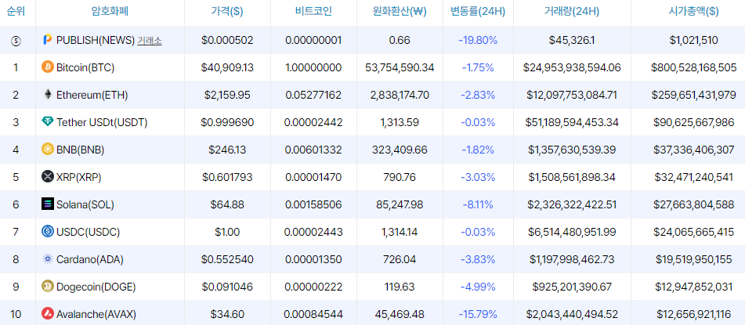Select the -15.79% Avalanche change value
Screen dimensions: 745x325
click(478, 314)
